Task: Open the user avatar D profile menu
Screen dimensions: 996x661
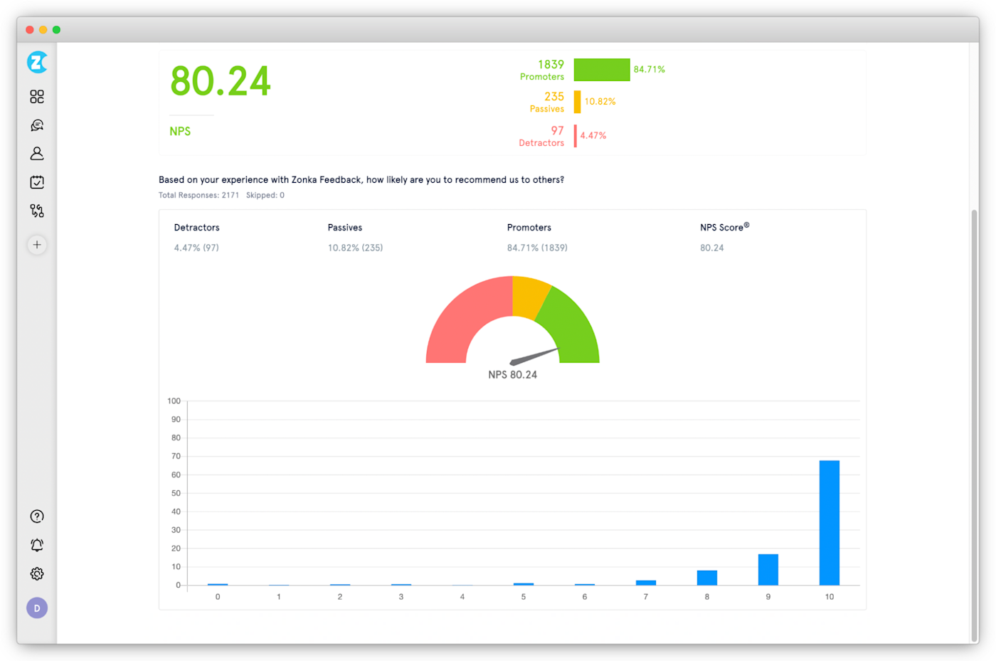Action: [x=37, y=608]
